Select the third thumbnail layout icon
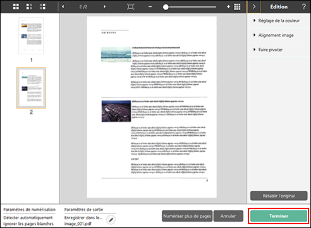The width and height of the screenshot is (311, 228). coord(42,6)
